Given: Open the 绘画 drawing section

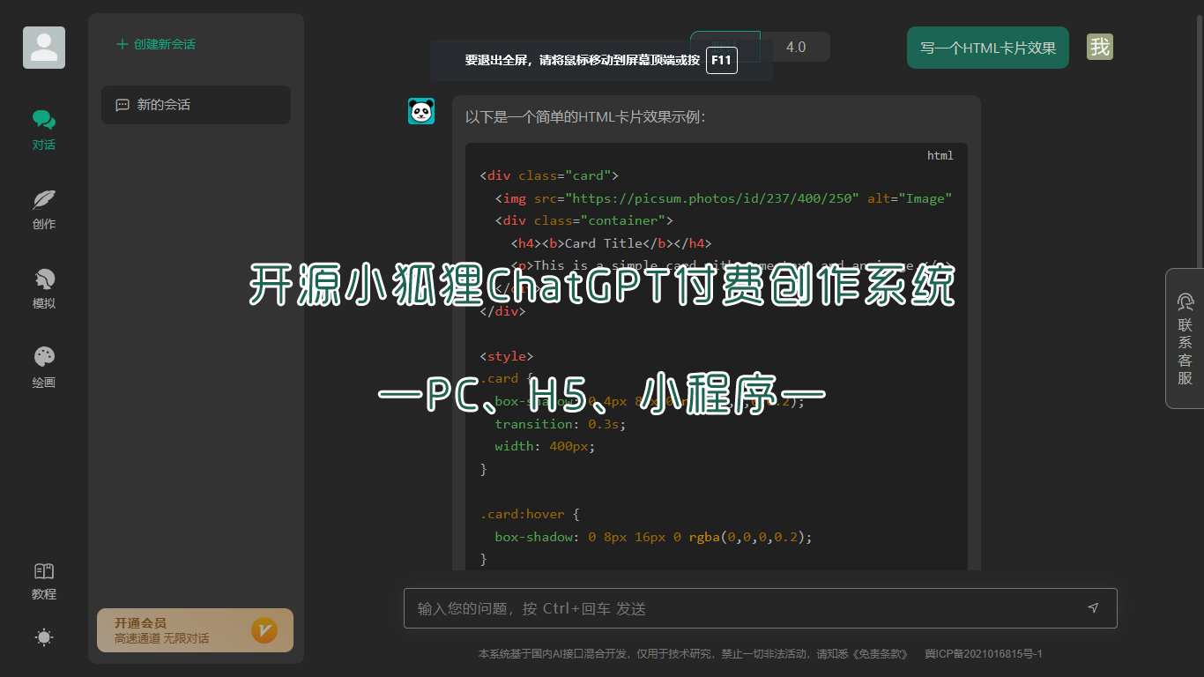Looking at the screenshot, I should 44,368.
